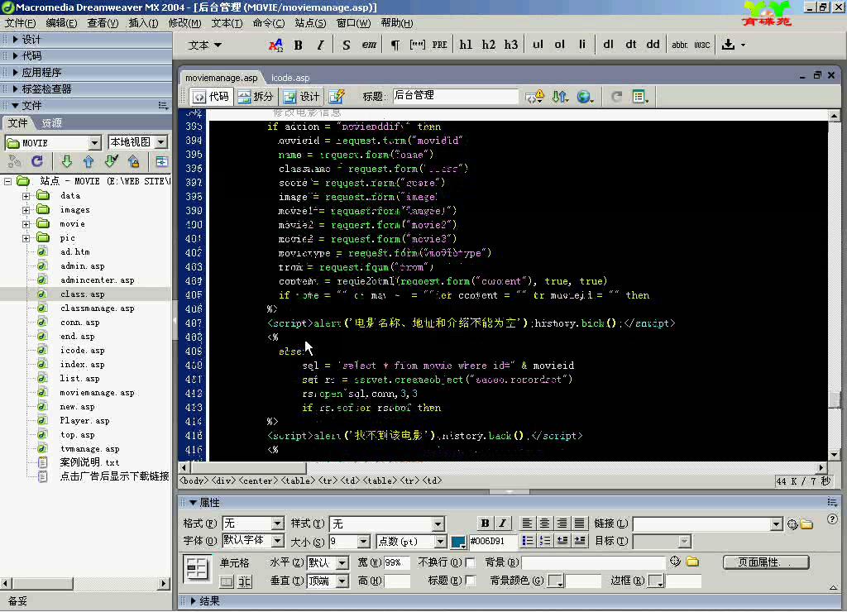Open the 格式 format dropdown
Viewport: 847px width, 612px height.
tap(253, 524)
